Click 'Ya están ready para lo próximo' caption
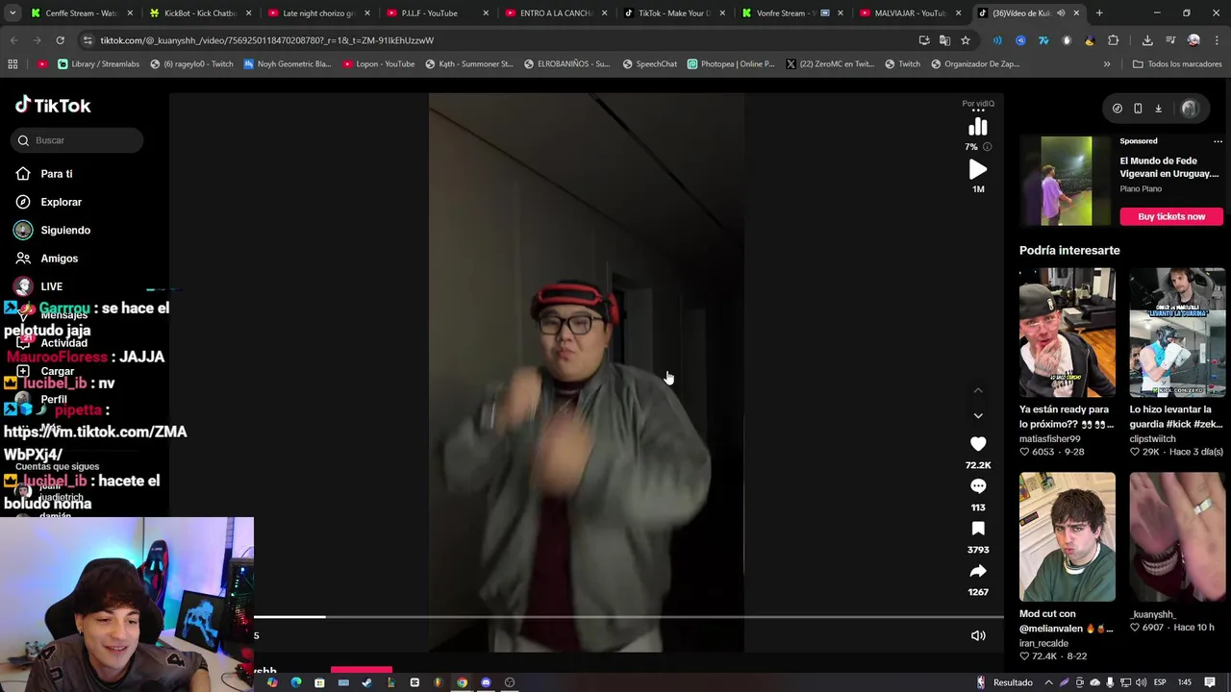 (1067, 416)
